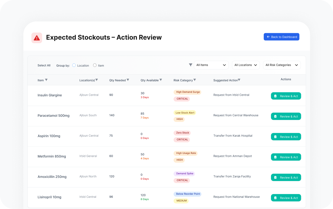The image size is (333, 209).
Task: Click the MEDIUM badge on Lisinopril row
Action: pyautogui.click(x=181, y=201)
